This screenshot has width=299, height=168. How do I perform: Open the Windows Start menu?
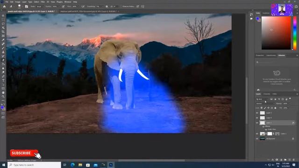tap(4, 165)
